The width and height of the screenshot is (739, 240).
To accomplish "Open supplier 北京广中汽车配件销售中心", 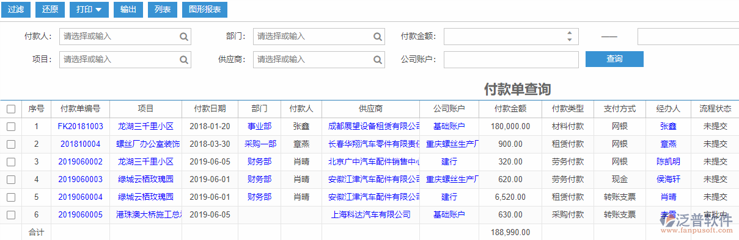I will pyautogui.click(x=373, y=162).
